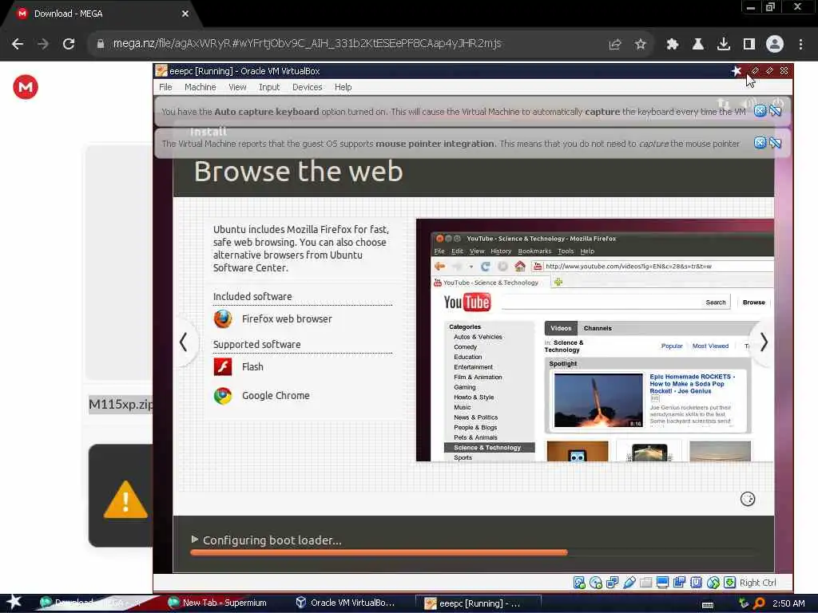818x613 pixels.
Task: Open the browser downloads icon
Action: 724,45
